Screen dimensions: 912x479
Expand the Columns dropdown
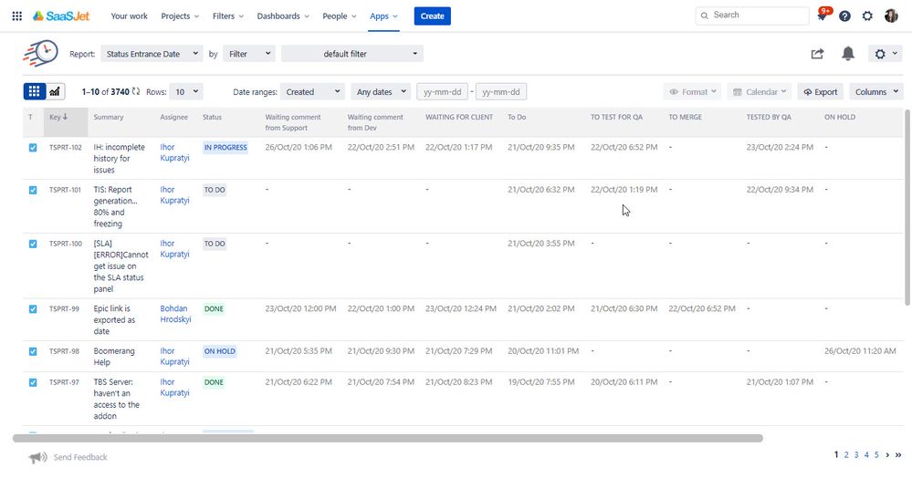876,92
